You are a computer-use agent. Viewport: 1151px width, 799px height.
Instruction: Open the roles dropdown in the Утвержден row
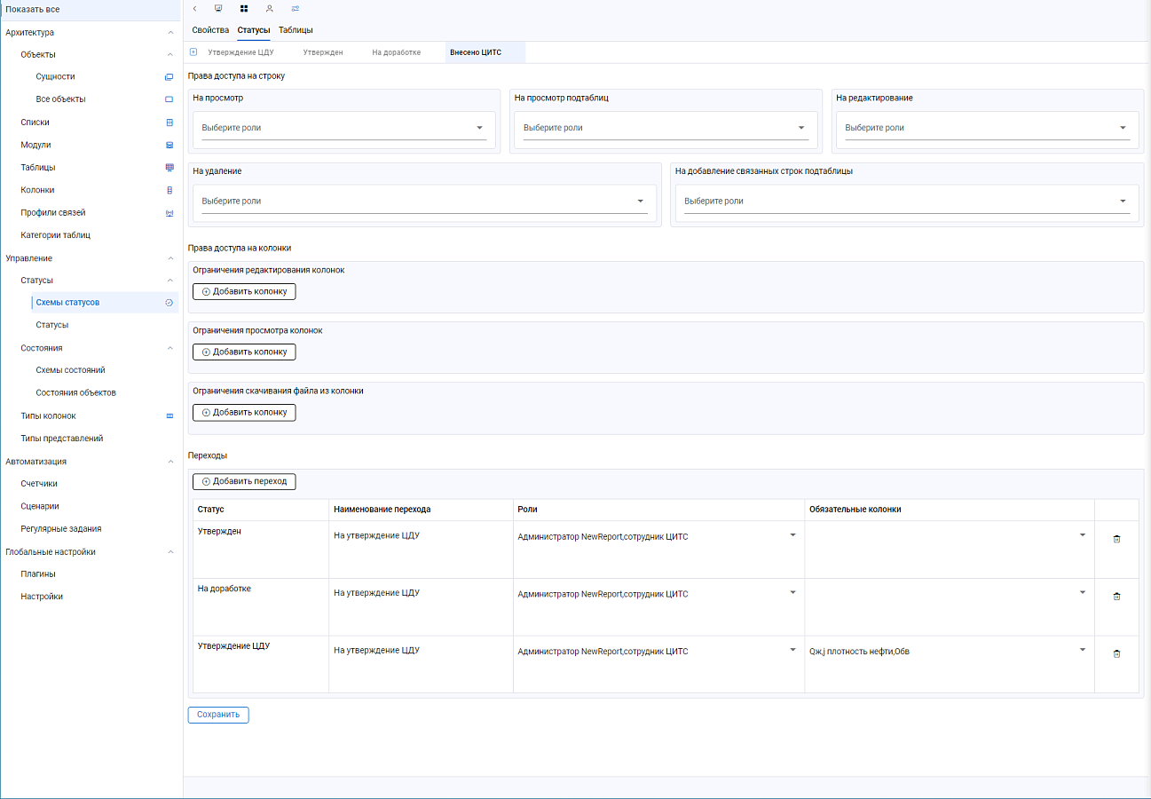click(x=658, y=535)
